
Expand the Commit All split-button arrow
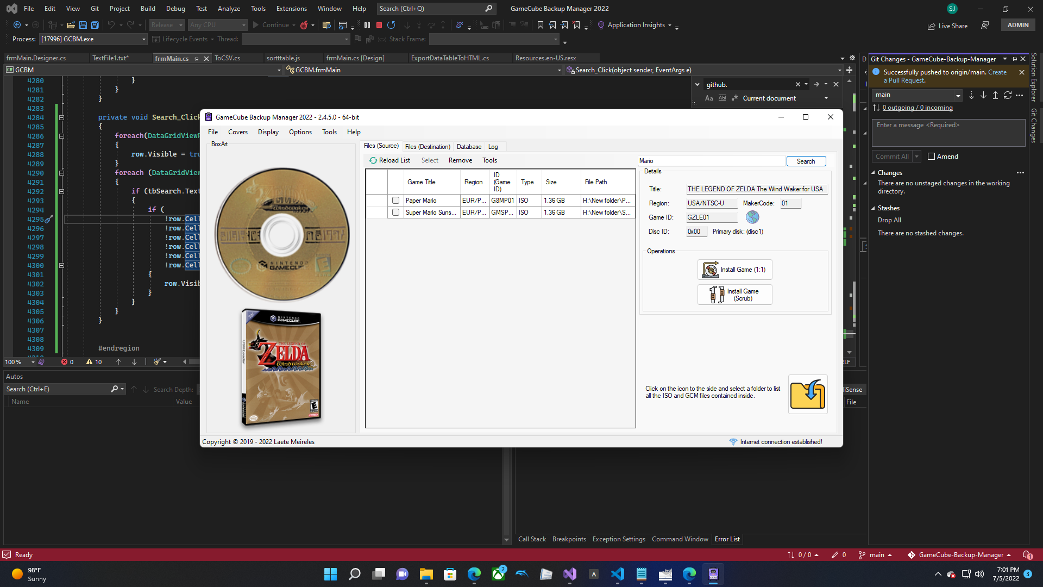[x=917, y=157]
